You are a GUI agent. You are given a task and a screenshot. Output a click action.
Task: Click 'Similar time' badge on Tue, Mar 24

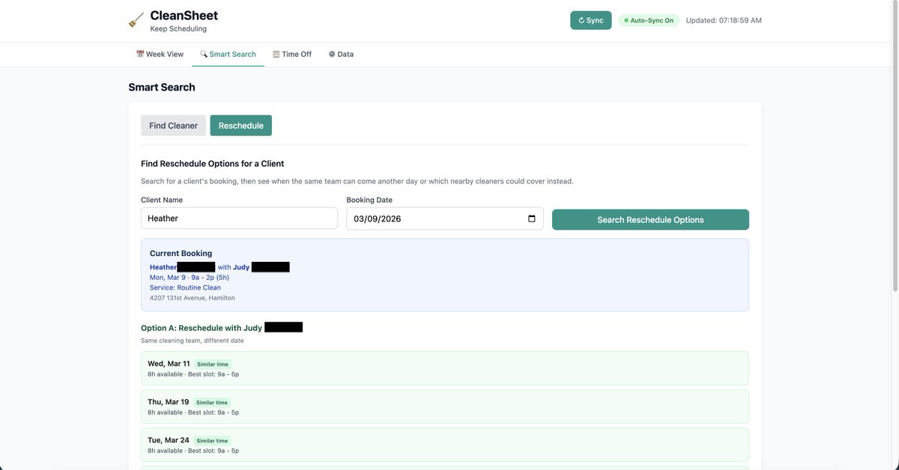coord(212,441)
